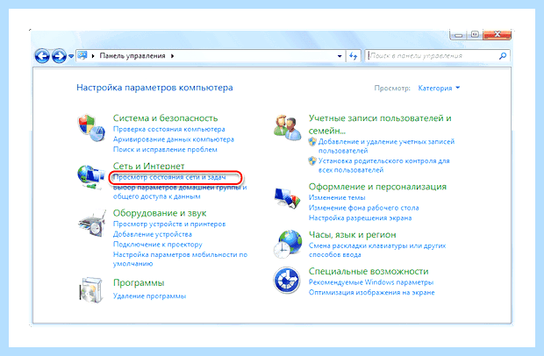Viewport: 544px width, 356px height.
Task: Open Поиск и исправление проблем
Action: [x=165, y=149]
